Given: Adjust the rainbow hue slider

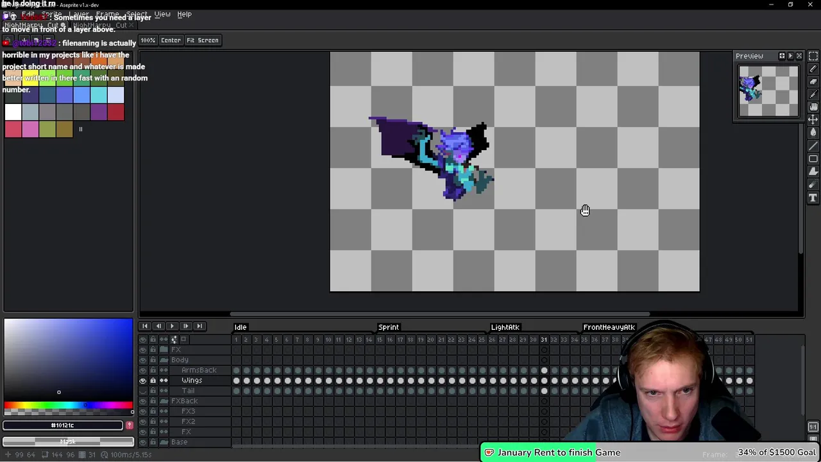Looking at the screenshot, I should [68, 406].
